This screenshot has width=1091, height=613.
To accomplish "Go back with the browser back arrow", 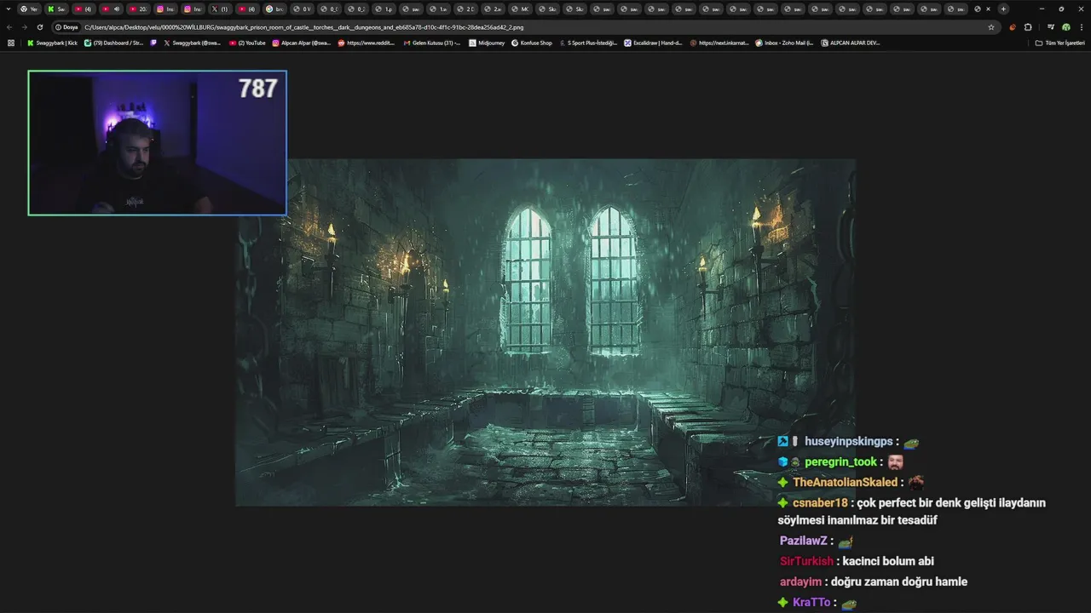I will tap(9, 27).
